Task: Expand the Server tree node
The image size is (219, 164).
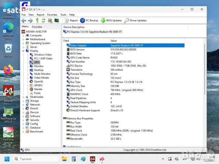Action: point(23,47)
